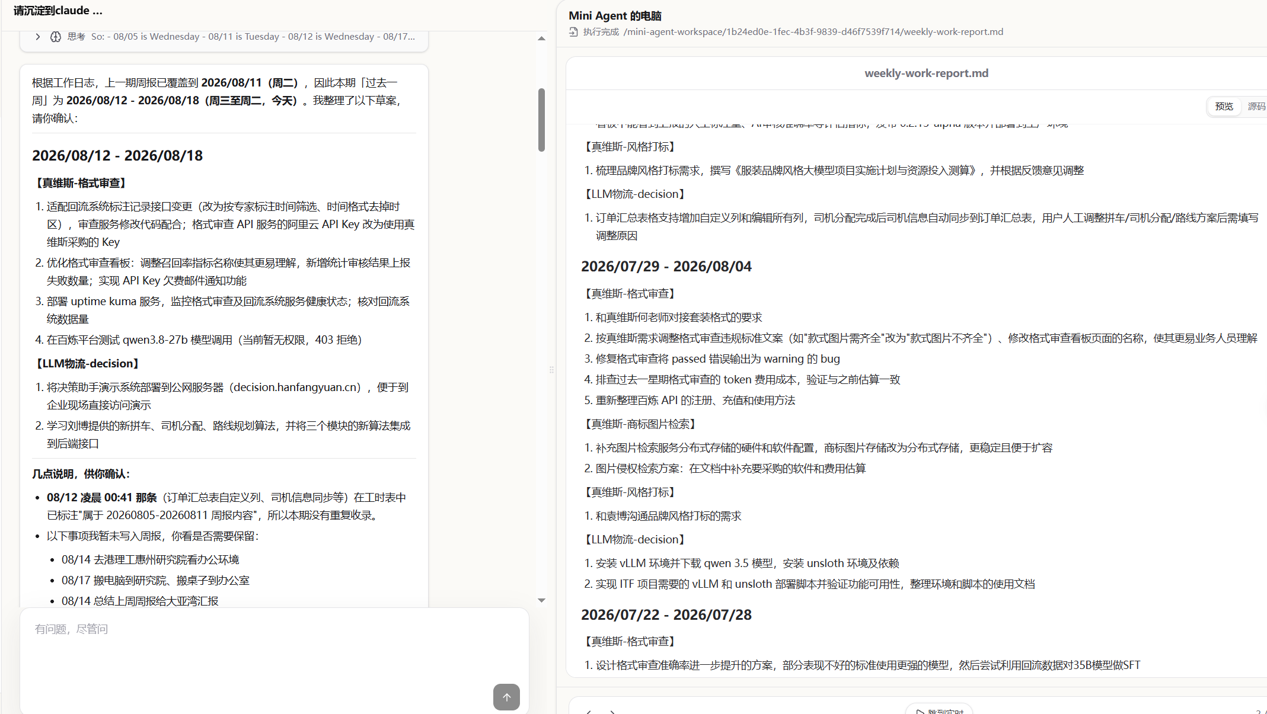Click the item about 部署 uptime kuma 服务

228,310
